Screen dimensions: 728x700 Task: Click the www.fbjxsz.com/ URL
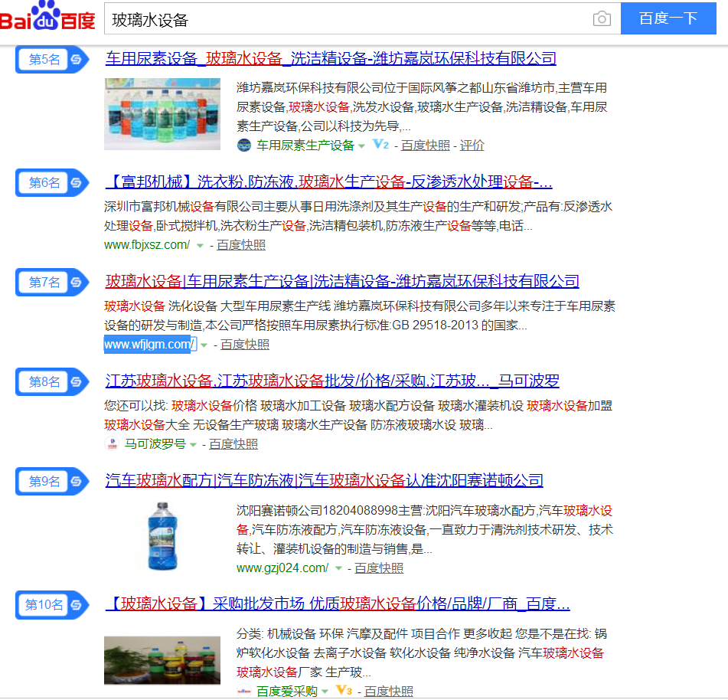[147, 245]
